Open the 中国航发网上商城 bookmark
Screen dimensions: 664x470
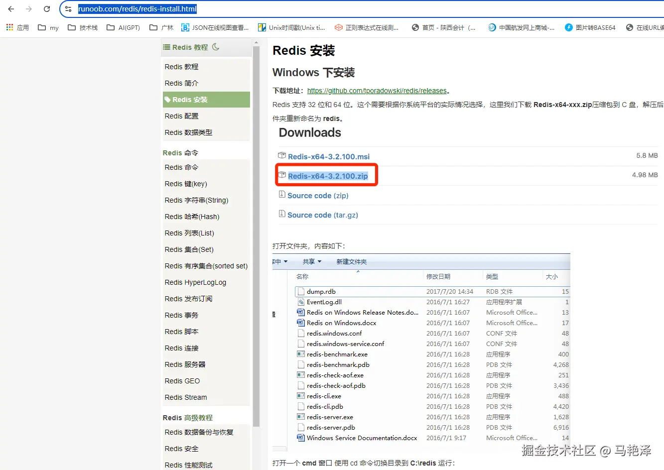tap(522, 28)
